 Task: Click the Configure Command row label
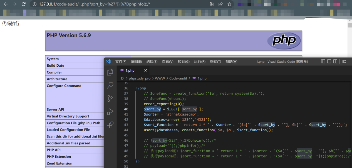(64, 86)
